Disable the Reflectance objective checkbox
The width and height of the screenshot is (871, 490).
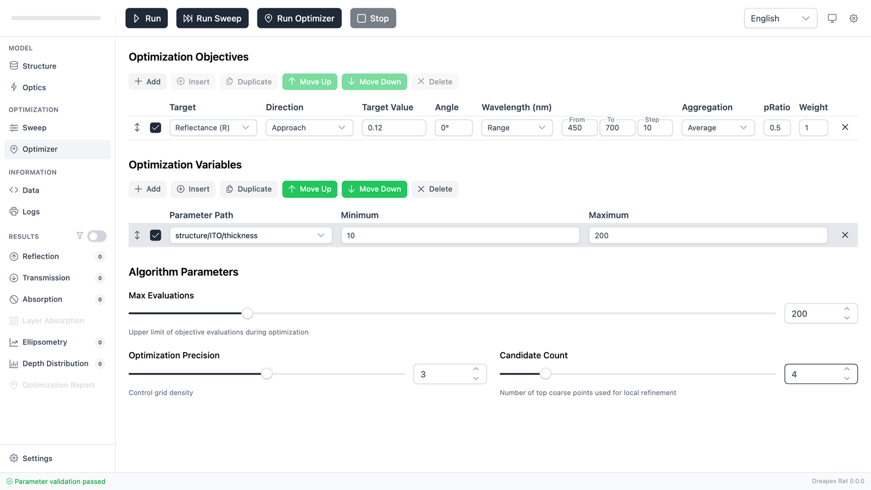click(x=155, y=128)
